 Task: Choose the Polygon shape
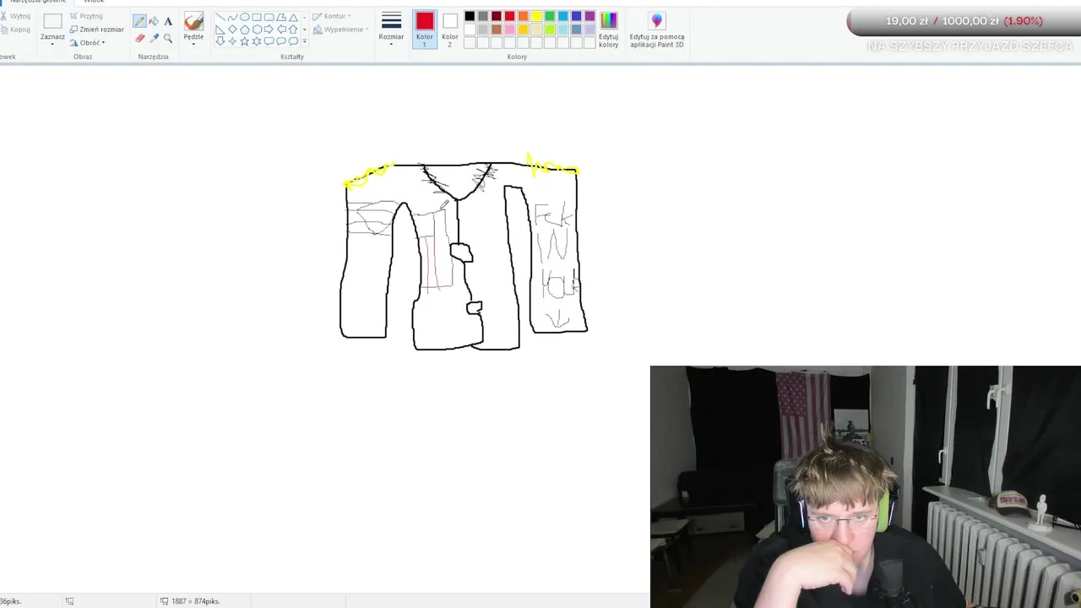pyautogui.click(x=281, y=17)
